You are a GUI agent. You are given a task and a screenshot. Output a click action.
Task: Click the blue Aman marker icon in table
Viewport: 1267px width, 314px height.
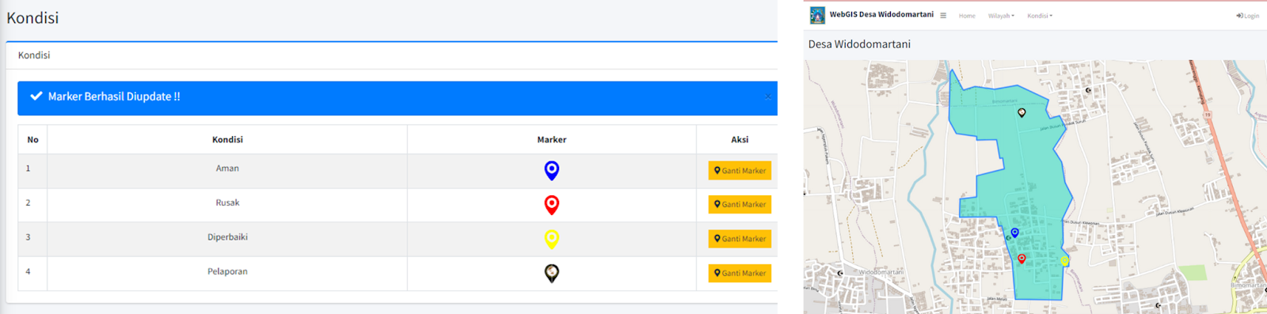click(x=552, y=170)
